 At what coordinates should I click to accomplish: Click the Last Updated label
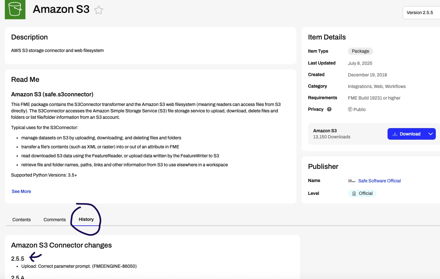click(x=322, y=63)
